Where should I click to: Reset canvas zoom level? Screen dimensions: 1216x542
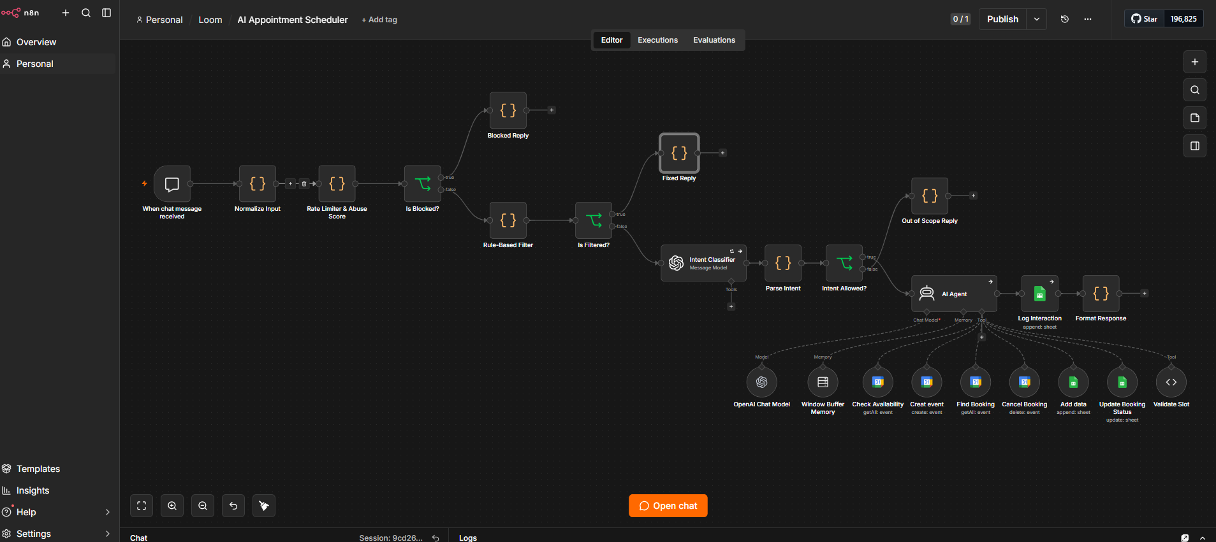pos(233,506)
